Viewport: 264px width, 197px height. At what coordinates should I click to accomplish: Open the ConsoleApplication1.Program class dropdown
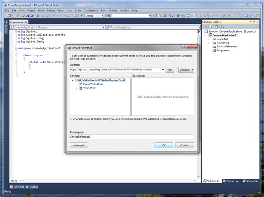(103, 27)
